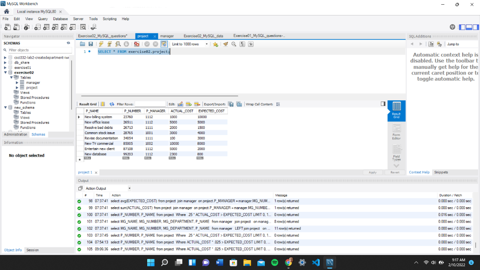Open a SQL script file via folder icon
The height and width of the screenshot is (270, 480).
click(x=83, y=44)
